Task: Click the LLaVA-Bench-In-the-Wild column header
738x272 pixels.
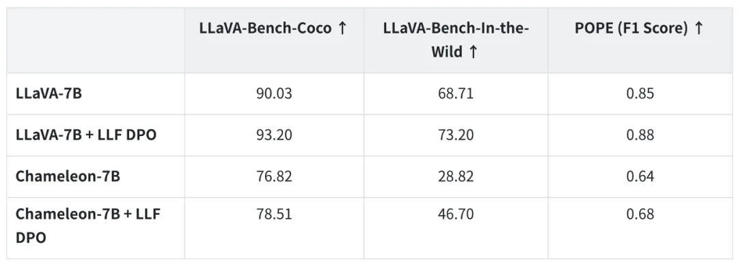Action: [x=456, y=40]
